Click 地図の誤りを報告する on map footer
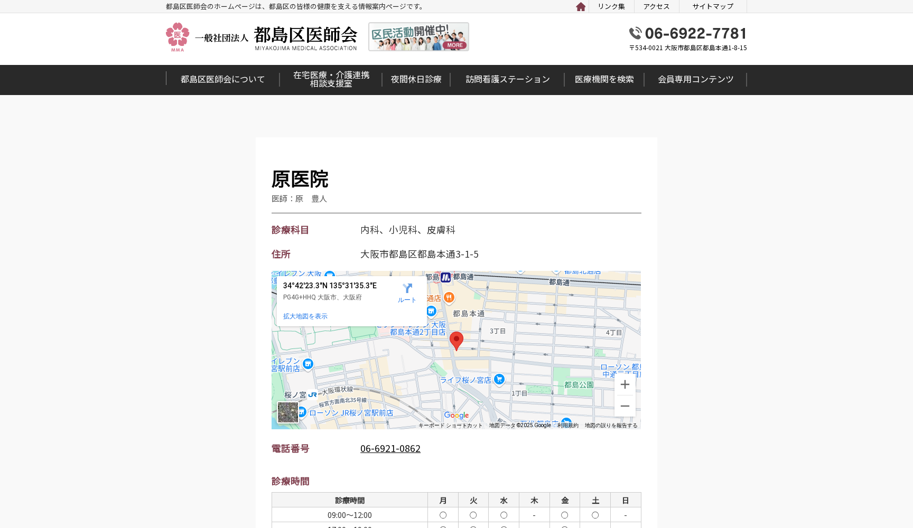Image resolution: width=913 pixels, height=528 pixels. [x=611, y=426]
